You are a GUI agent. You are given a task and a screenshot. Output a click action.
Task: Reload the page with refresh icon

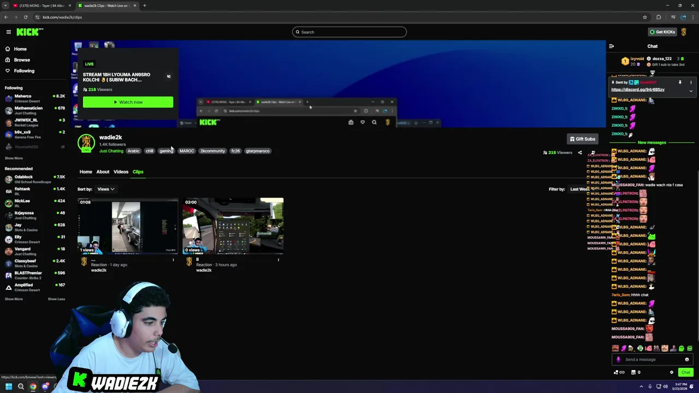pyautogui.click(x=25, y=17)
